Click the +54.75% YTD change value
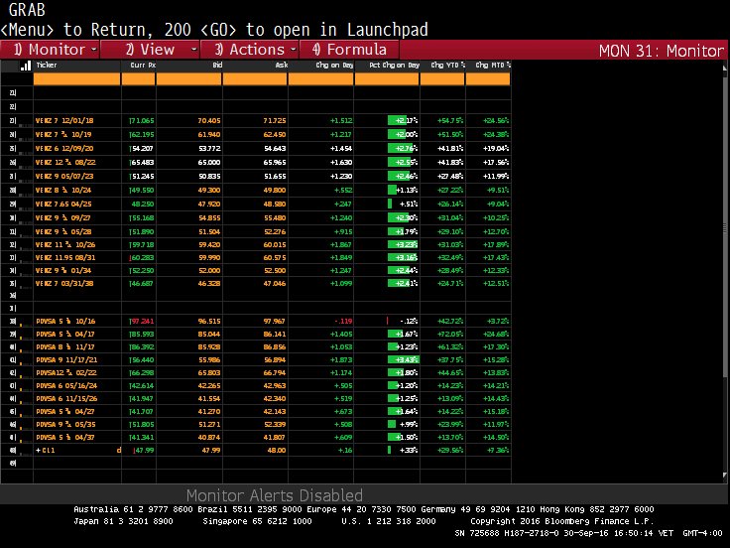This screenshot has height=548, width=730. [450, 121]
